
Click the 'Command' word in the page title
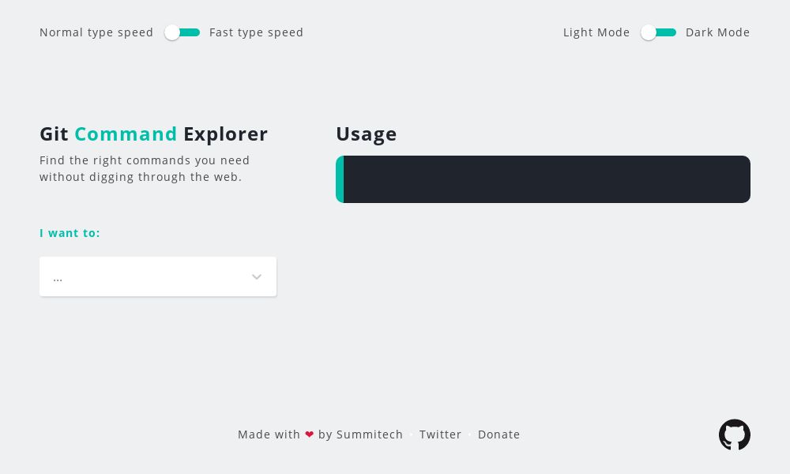(126, 134)
